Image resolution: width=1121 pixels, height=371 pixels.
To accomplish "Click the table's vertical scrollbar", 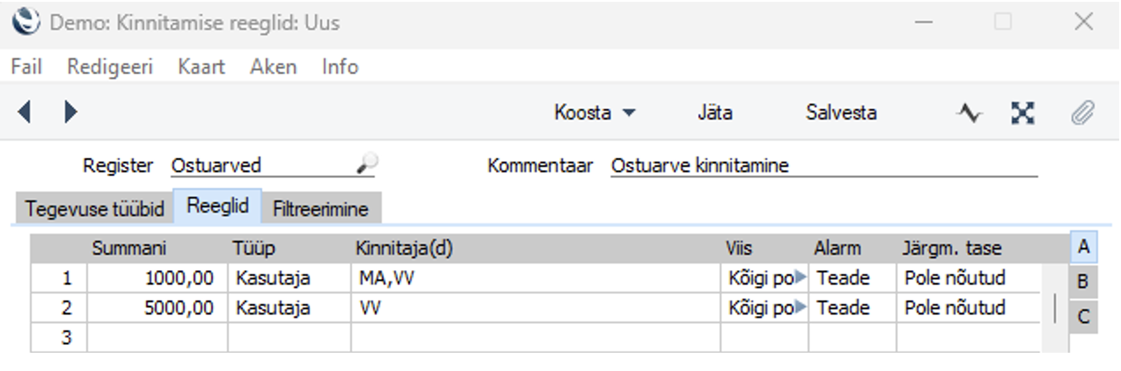I will point(1055,308).
